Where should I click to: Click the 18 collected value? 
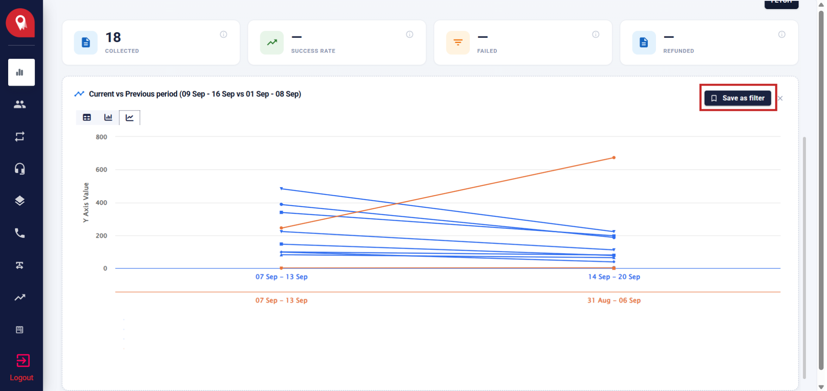click(x=113, y=37)
